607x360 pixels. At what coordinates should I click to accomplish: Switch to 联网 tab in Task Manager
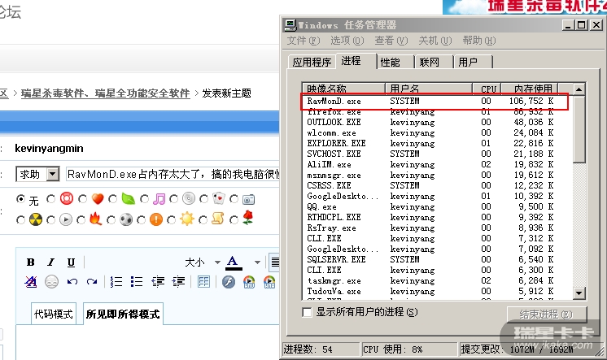pos(434,62)
